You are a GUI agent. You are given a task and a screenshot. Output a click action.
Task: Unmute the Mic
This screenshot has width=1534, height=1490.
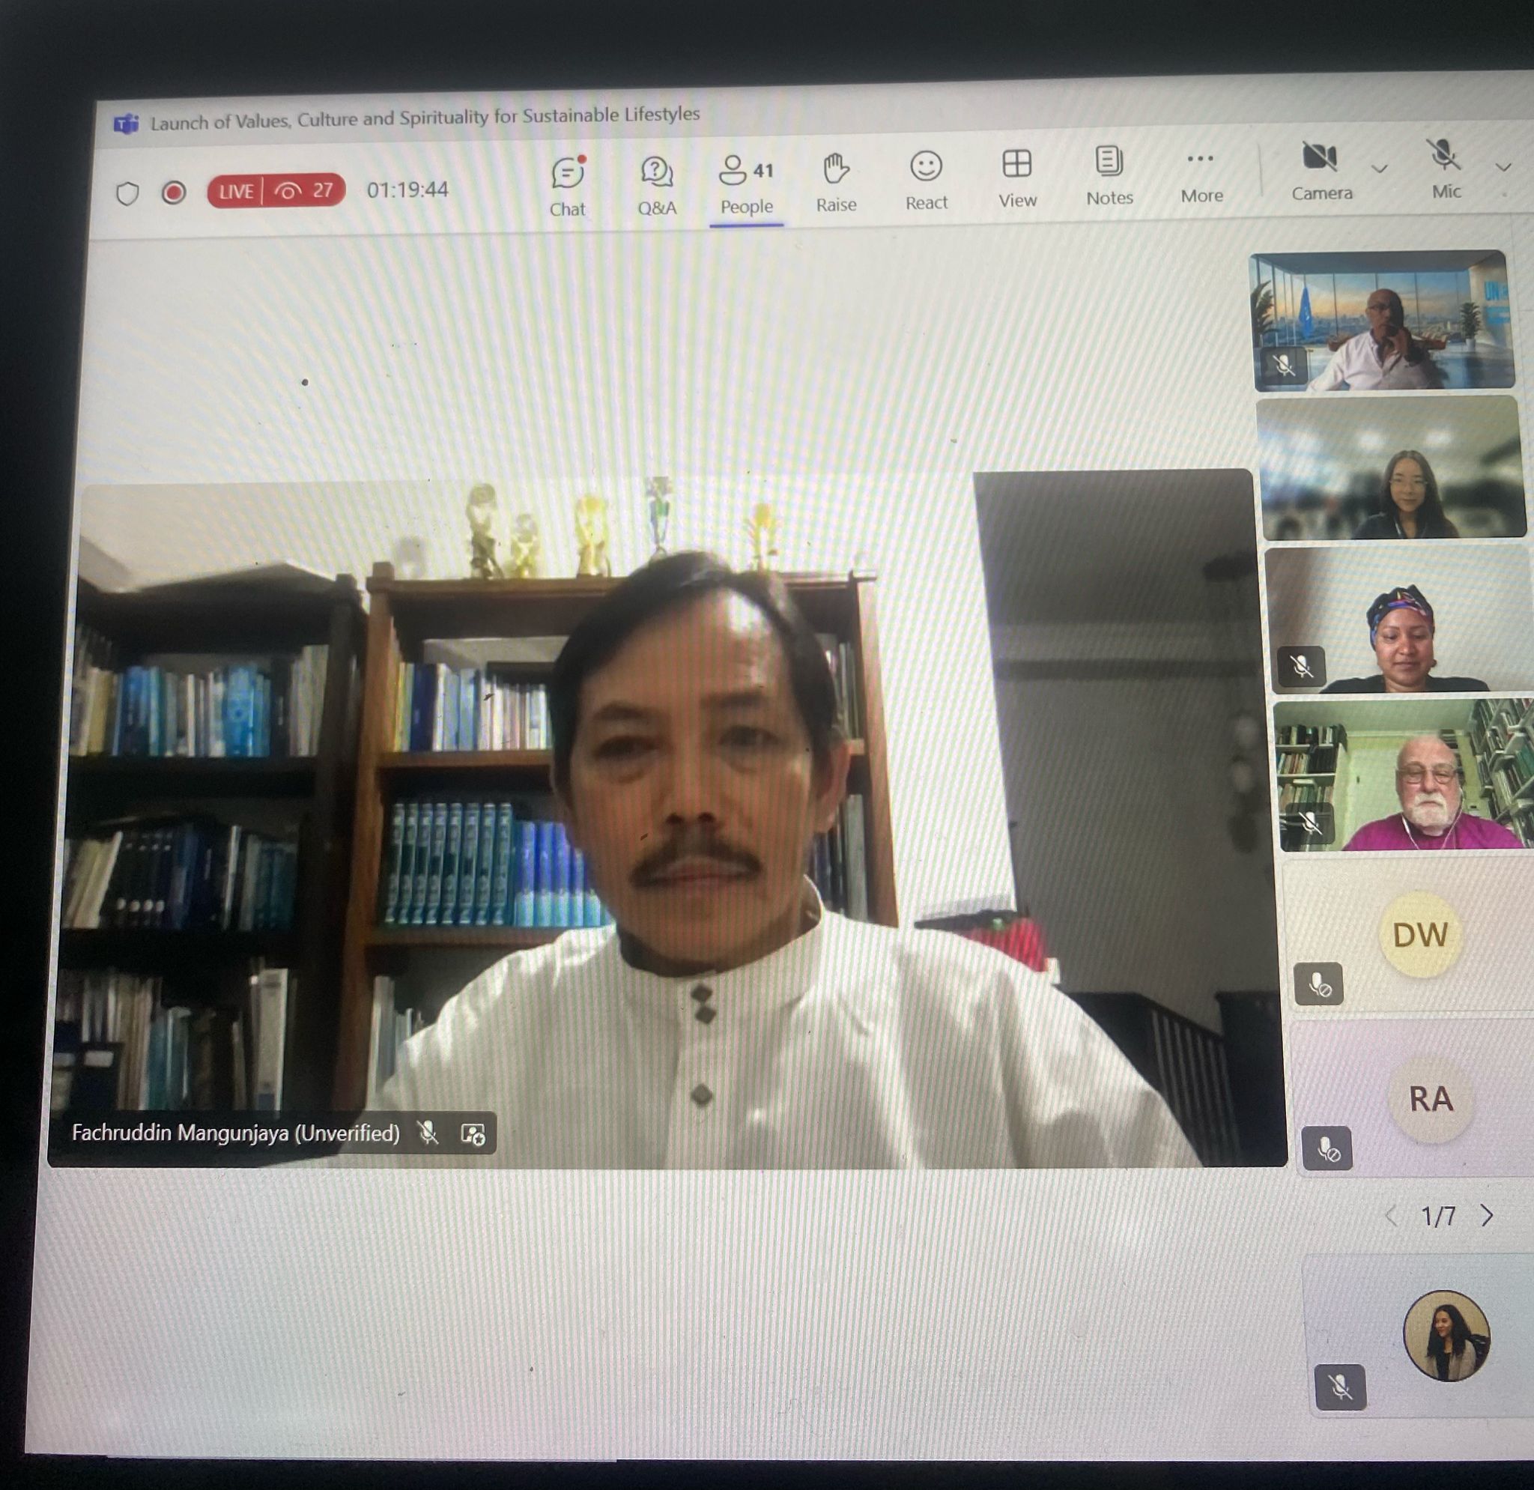point(1445,171)
